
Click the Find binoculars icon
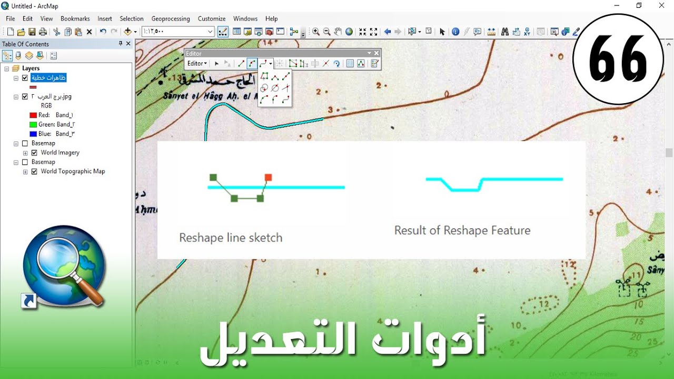point(504,32)
